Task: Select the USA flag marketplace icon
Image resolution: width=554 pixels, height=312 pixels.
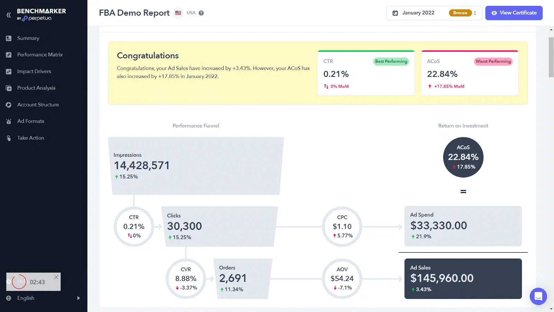Action: tap(178, 13)
